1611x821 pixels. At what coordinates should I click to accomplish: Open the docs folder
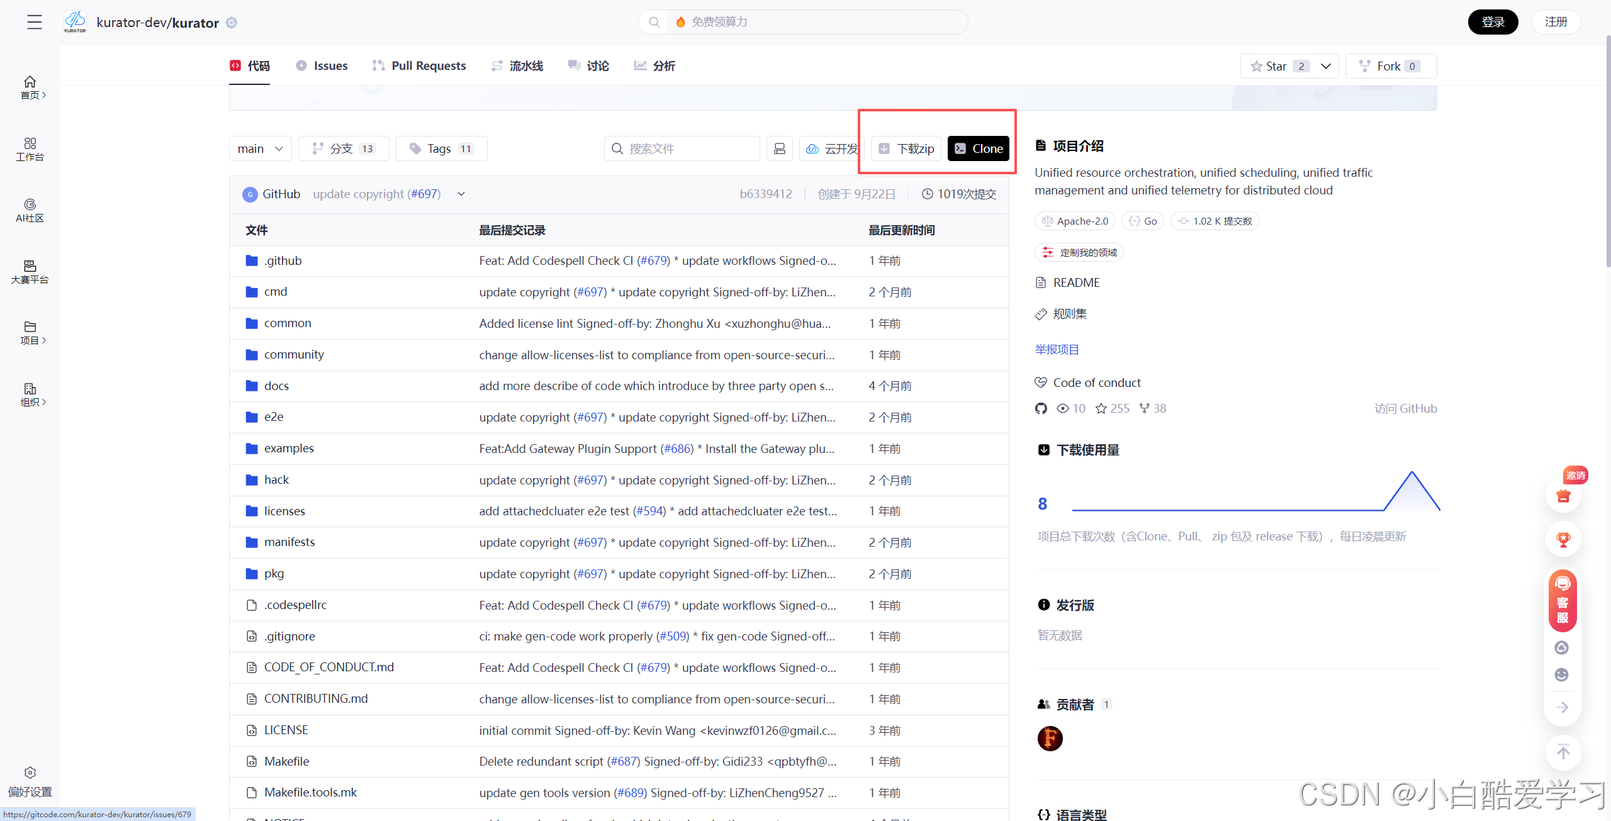[276, 386]
